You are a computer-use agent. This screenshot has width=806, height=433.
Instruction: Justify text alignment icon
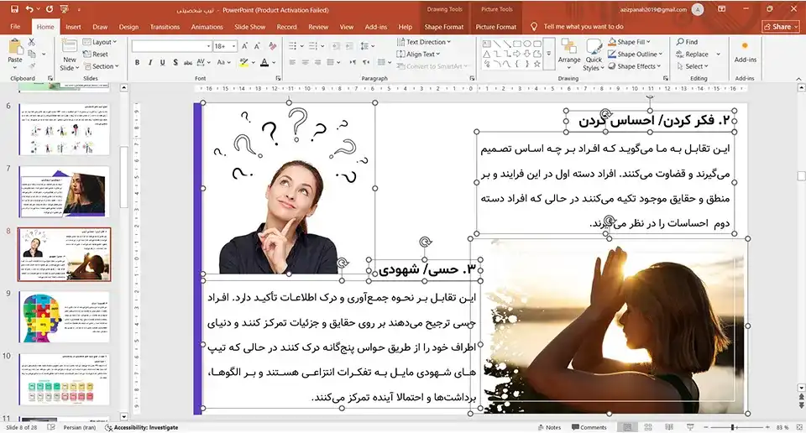click(x=331, y=63)
